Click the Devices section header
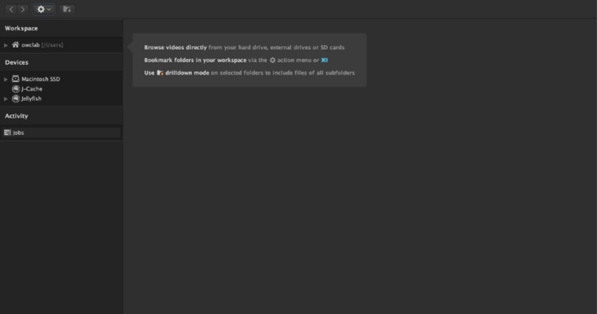The height and width of the screenshot is (314, 598). [x=17, y=63]
